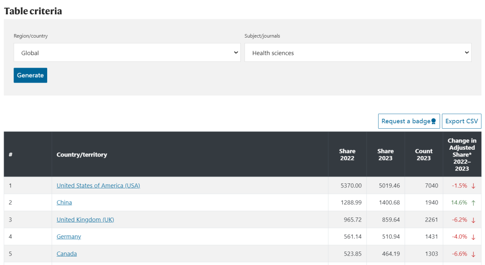
Task: Click the Share 2023 column header
Action: coord(385,155)
